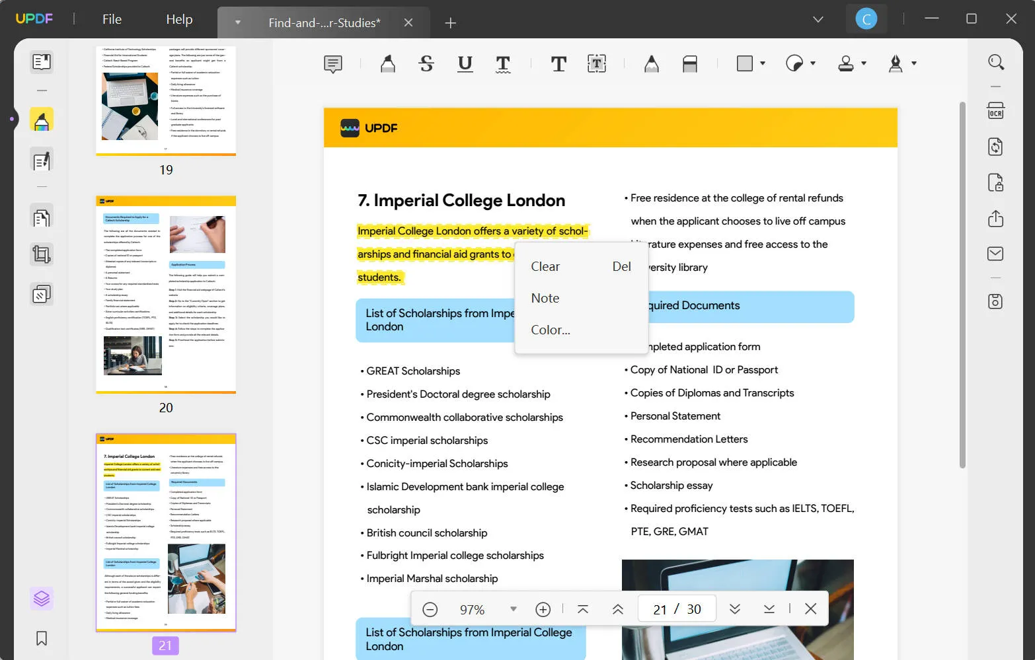The width and height of the screenshot is (1035, 660).
Task: Open the Protect PDF lock icon
Action: (x=996, y=182)
